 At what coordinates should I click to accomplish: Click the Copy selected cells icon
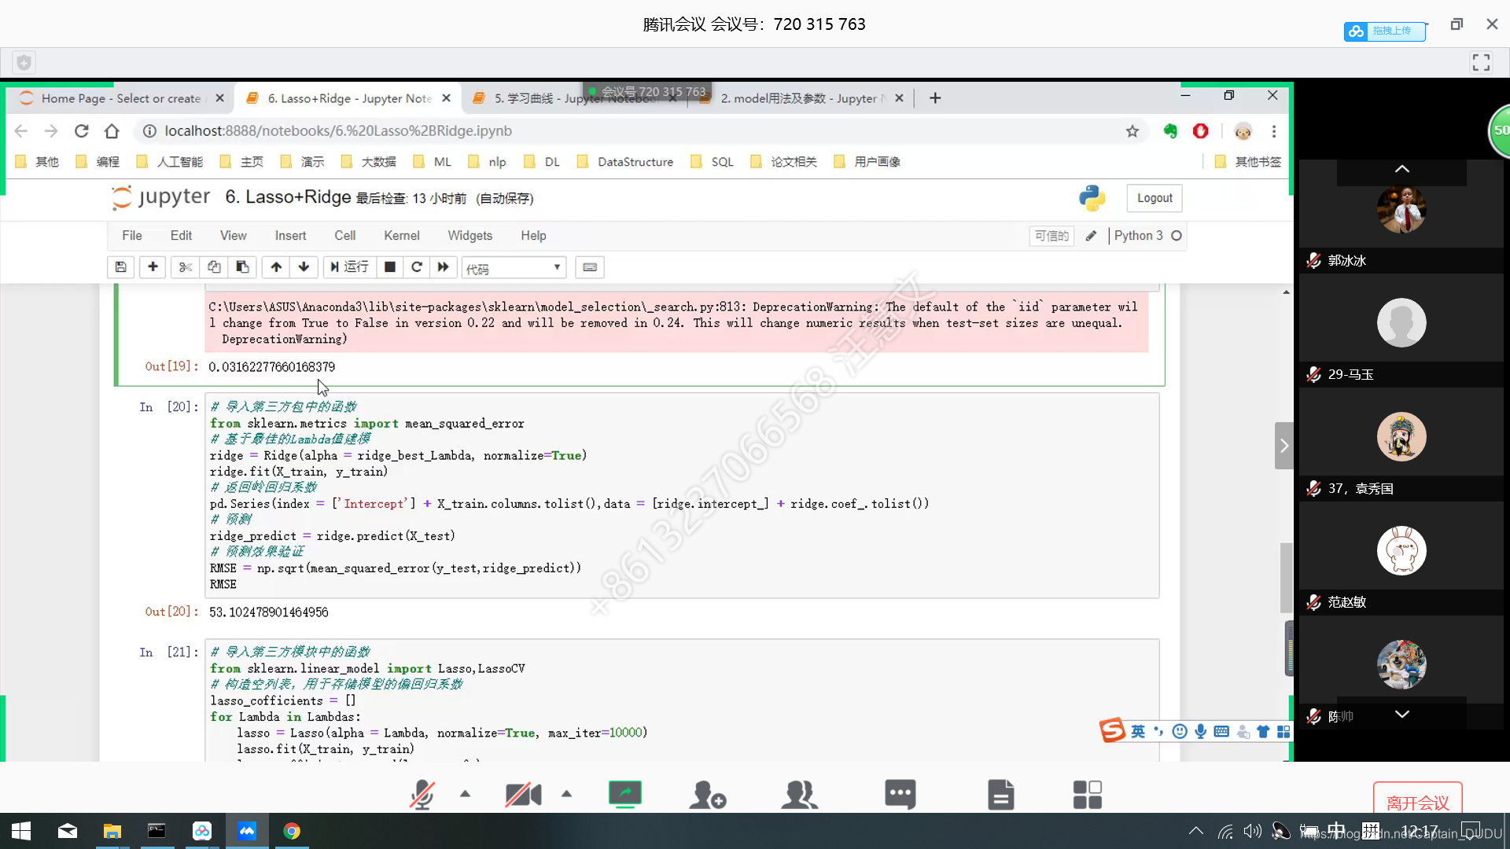click(212, 267)
